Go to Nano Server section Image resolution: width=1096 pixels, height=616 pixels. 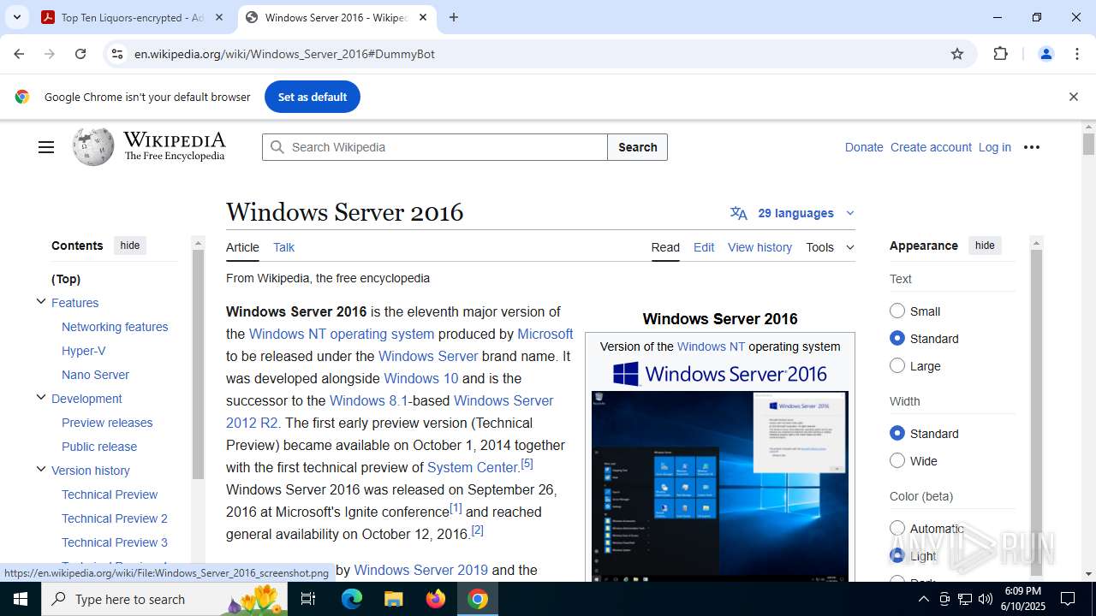point(95,375)
